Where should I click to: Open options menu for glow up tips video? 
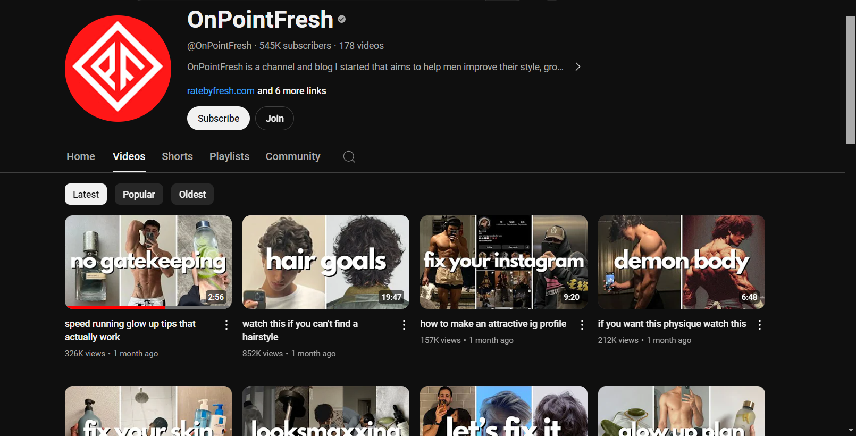(x=226, y=325)
